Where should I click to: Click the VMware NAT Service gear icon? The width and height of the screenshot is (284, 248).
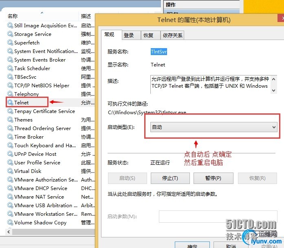tap(10, 197)
